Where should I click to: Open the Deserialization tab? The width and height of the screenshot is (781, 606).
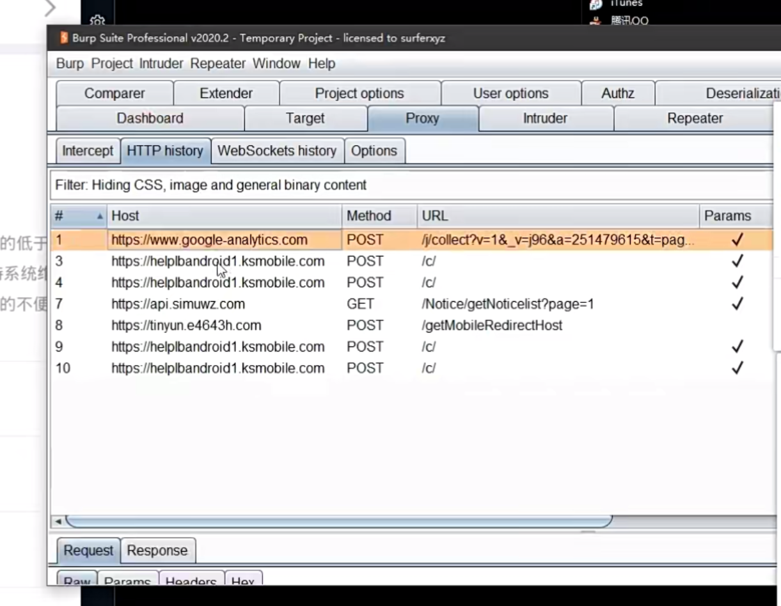point(718,93)
